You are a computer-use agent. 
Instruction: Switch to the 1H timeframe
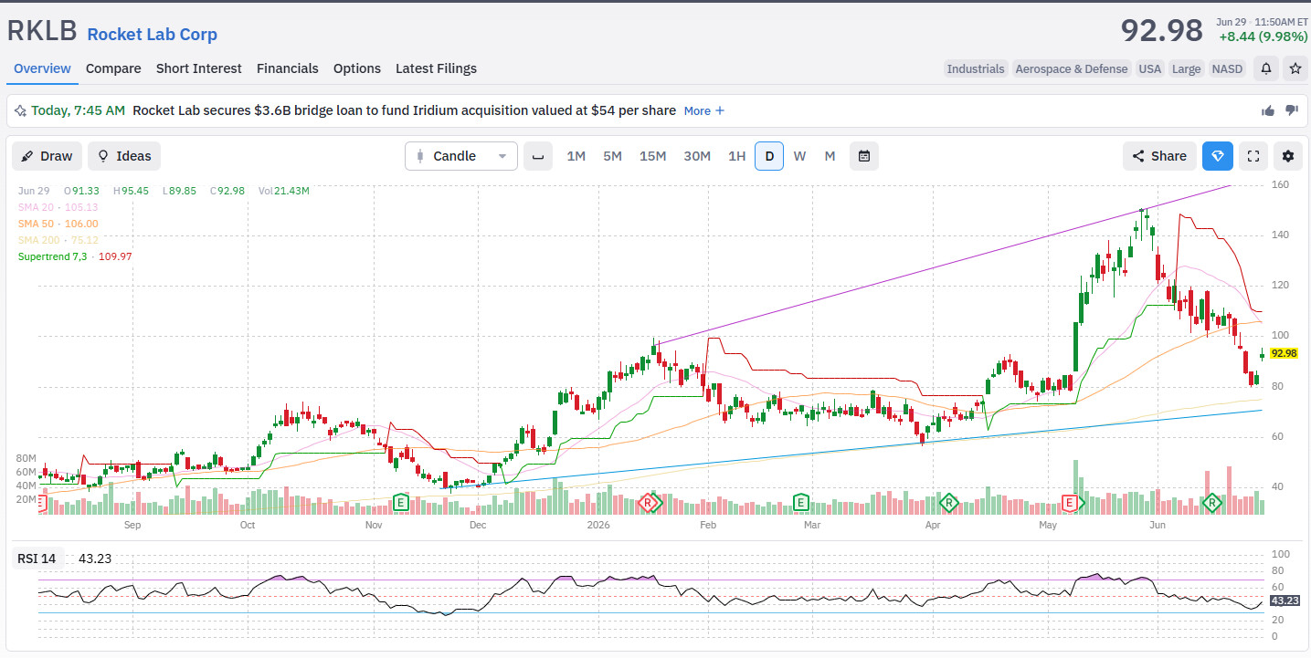(x=736, y=156)
